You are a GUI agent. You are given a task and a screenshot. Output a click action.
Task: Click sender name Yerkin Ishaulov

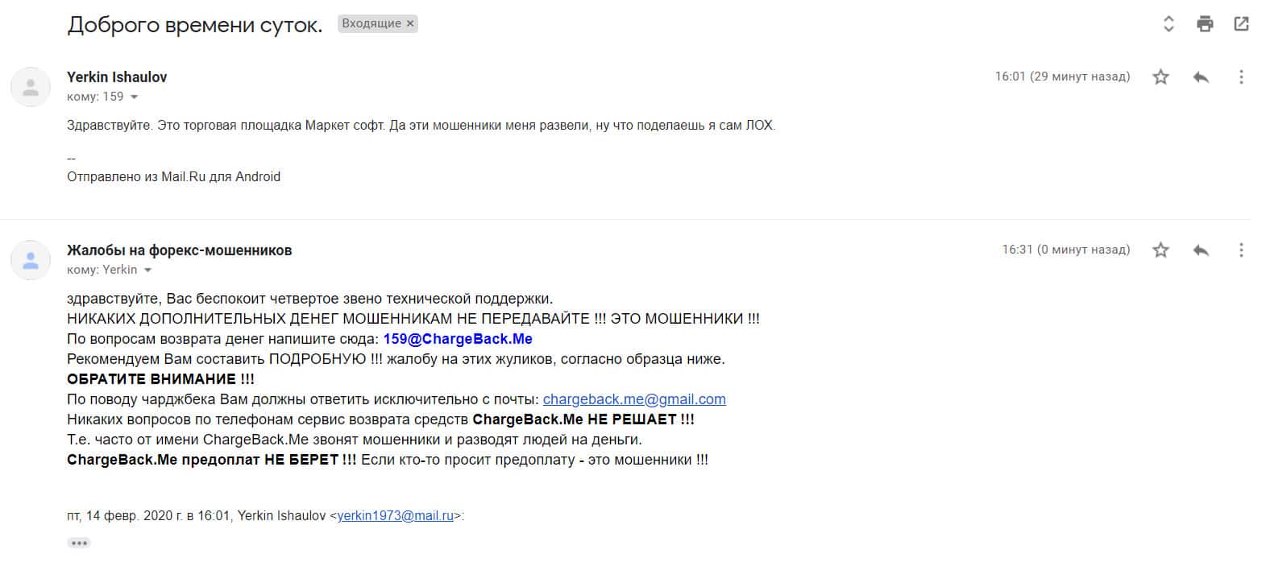(117, 77)
